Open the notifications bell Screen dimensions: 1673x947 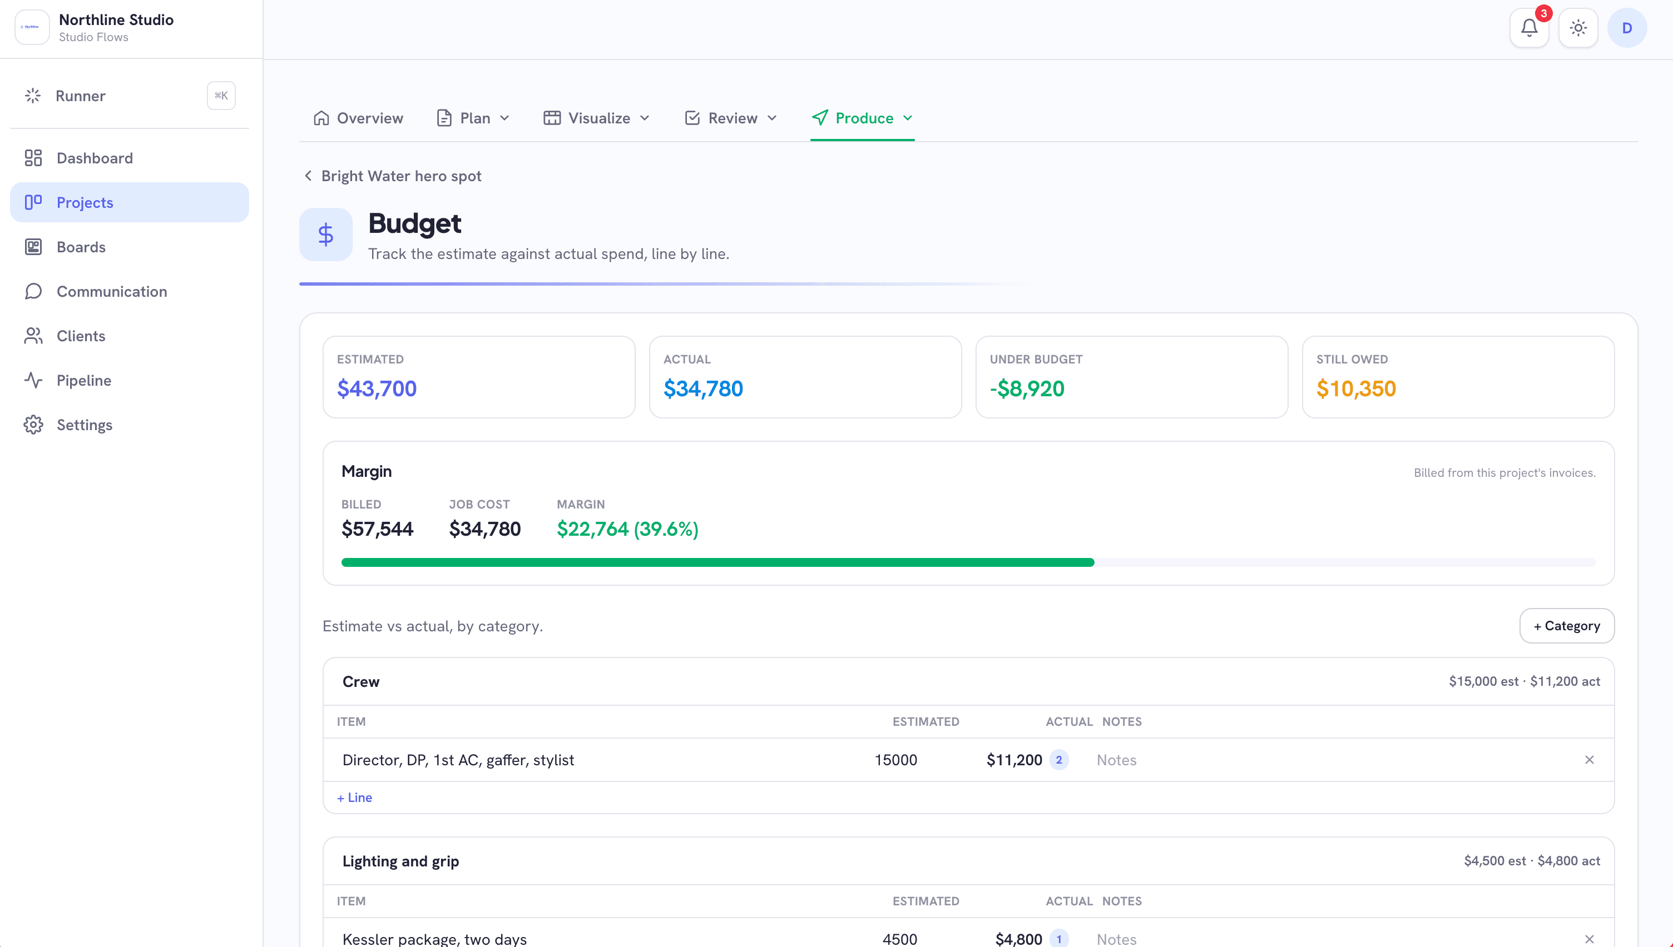1529,28
